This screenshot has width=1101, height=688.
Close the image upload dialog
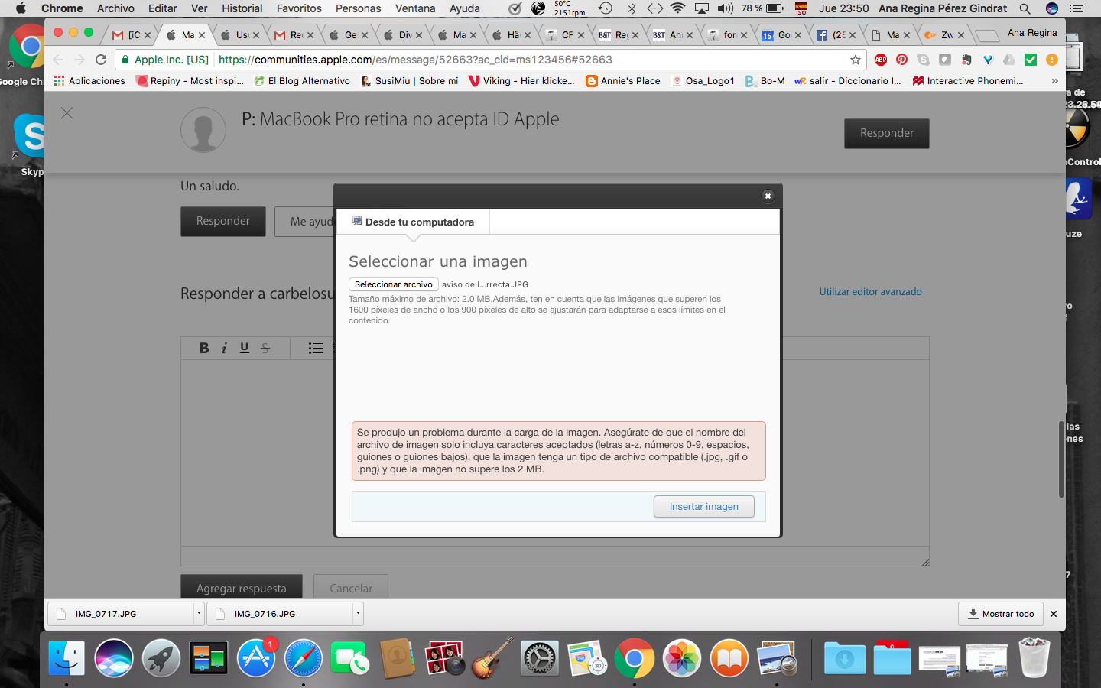pos(768,196)
